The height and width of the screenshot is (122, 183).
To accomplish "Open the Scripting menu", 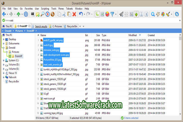I will (x=45, y=8).
